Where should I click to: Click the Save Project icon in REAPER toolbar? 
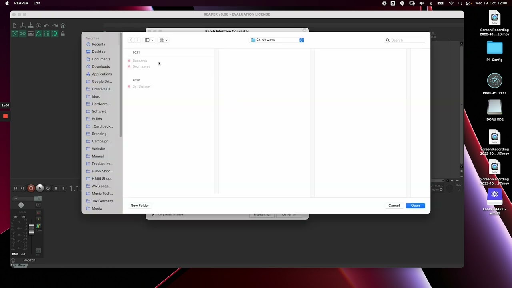(x=30, y=26)
